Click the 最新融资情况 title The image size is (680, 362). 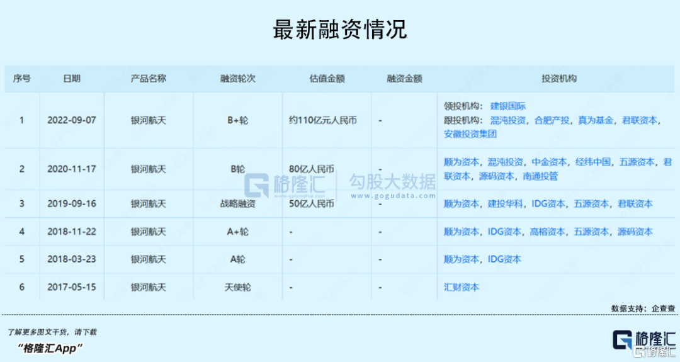tap(340, 29)
